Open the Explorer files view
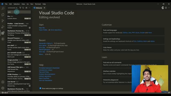This screenshot has height=96, width=171. pos(3,15)
